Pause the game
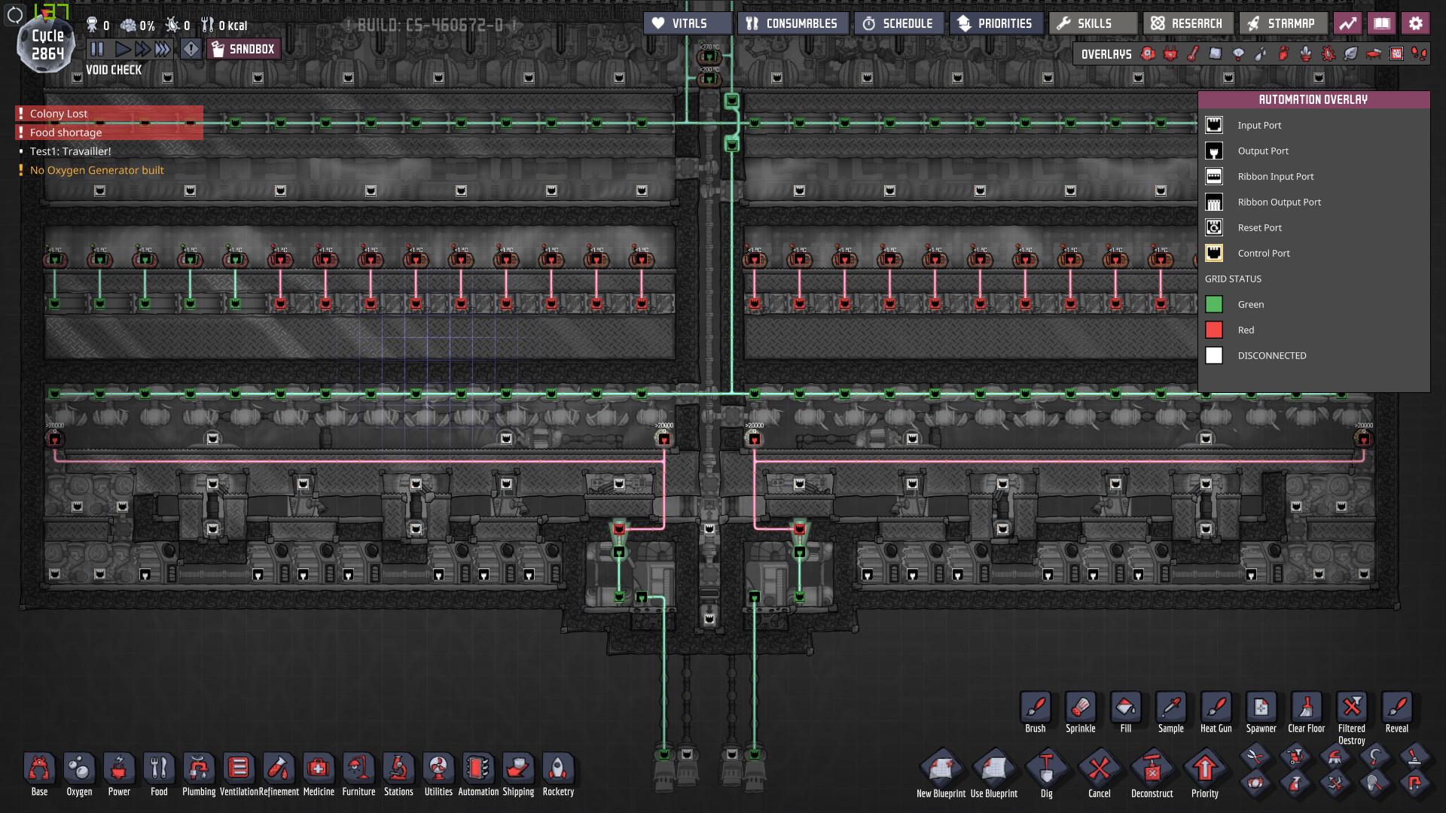 click(97, 49)
